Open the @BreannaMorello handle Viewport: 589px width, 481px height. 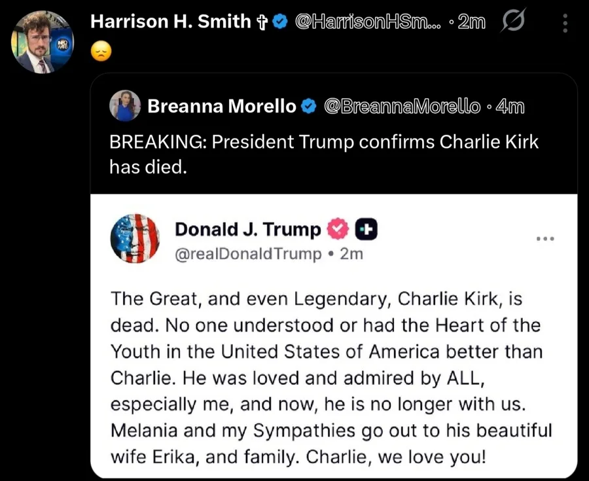(401, 106)
